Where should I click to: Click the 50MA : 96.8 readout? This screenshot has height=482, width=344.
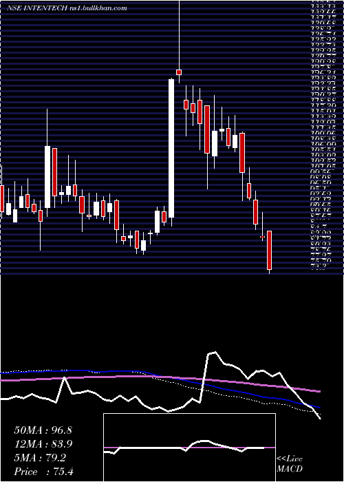click(x=43, y=430)
